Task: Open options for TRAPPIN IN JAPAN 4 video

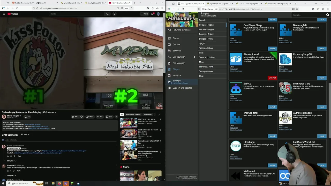Action: point(161,120)
